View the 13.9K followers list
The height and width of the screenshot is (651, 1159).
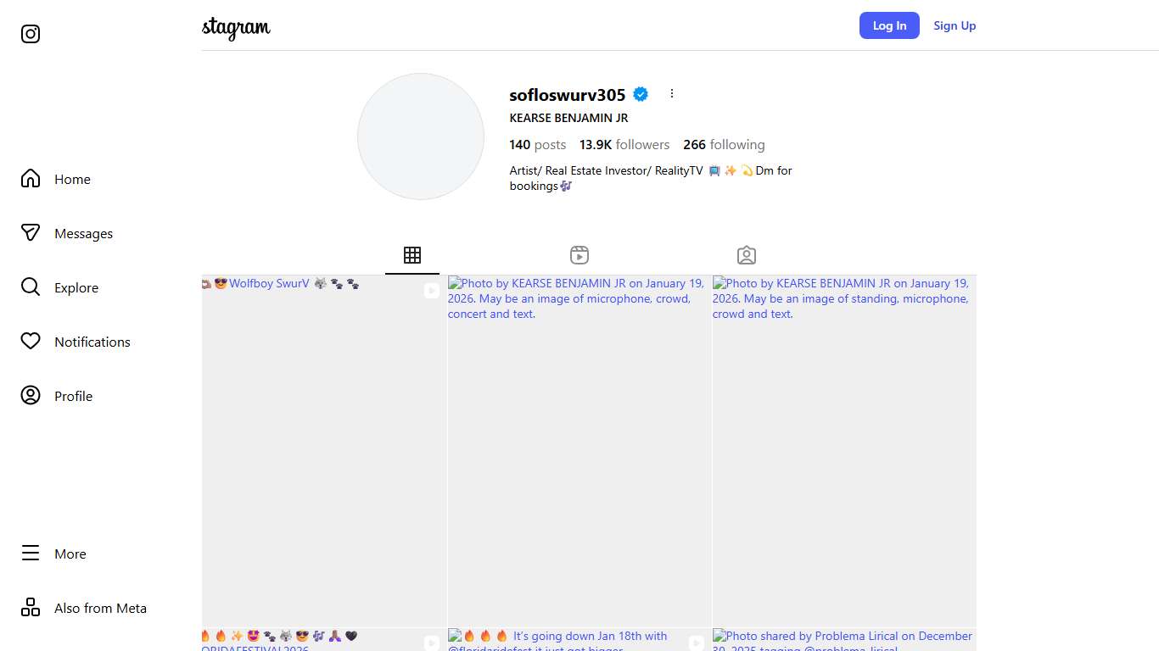point(624,145)
